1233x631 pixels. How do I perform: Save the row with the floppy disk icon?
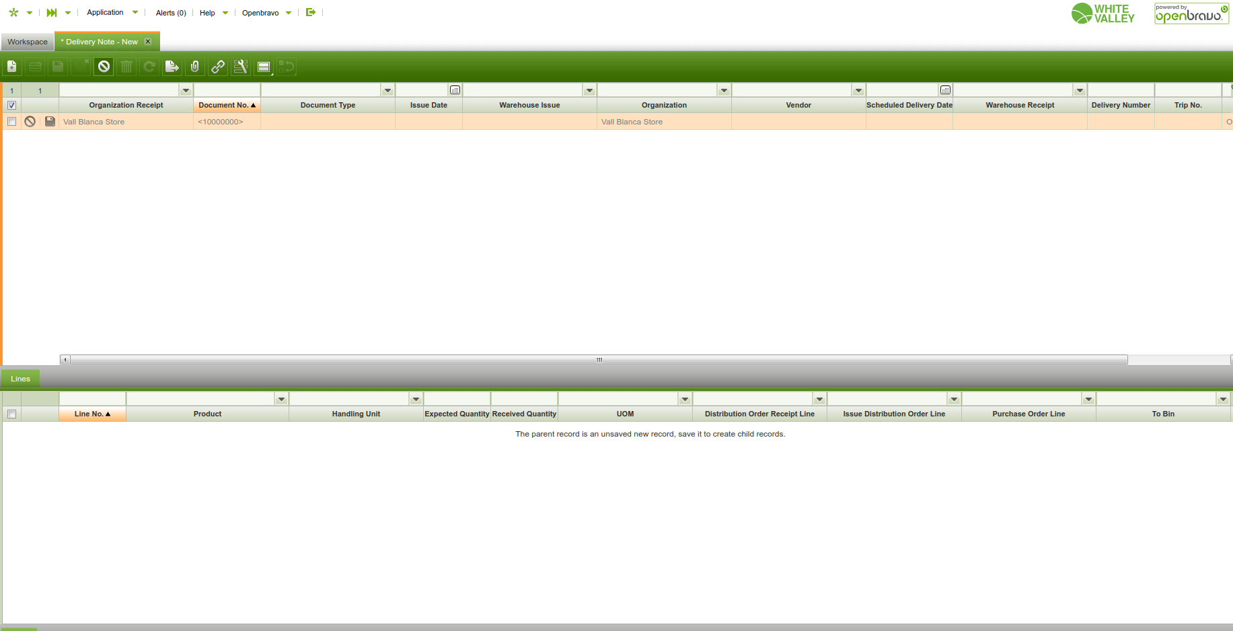50,122
